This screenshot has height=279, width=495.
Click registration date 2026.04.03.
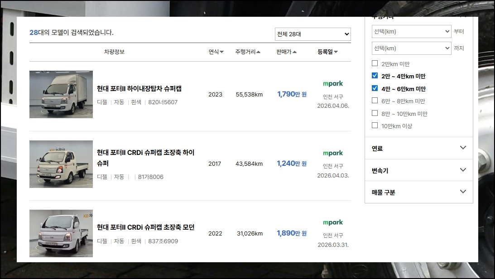click(x=333, y=175)
